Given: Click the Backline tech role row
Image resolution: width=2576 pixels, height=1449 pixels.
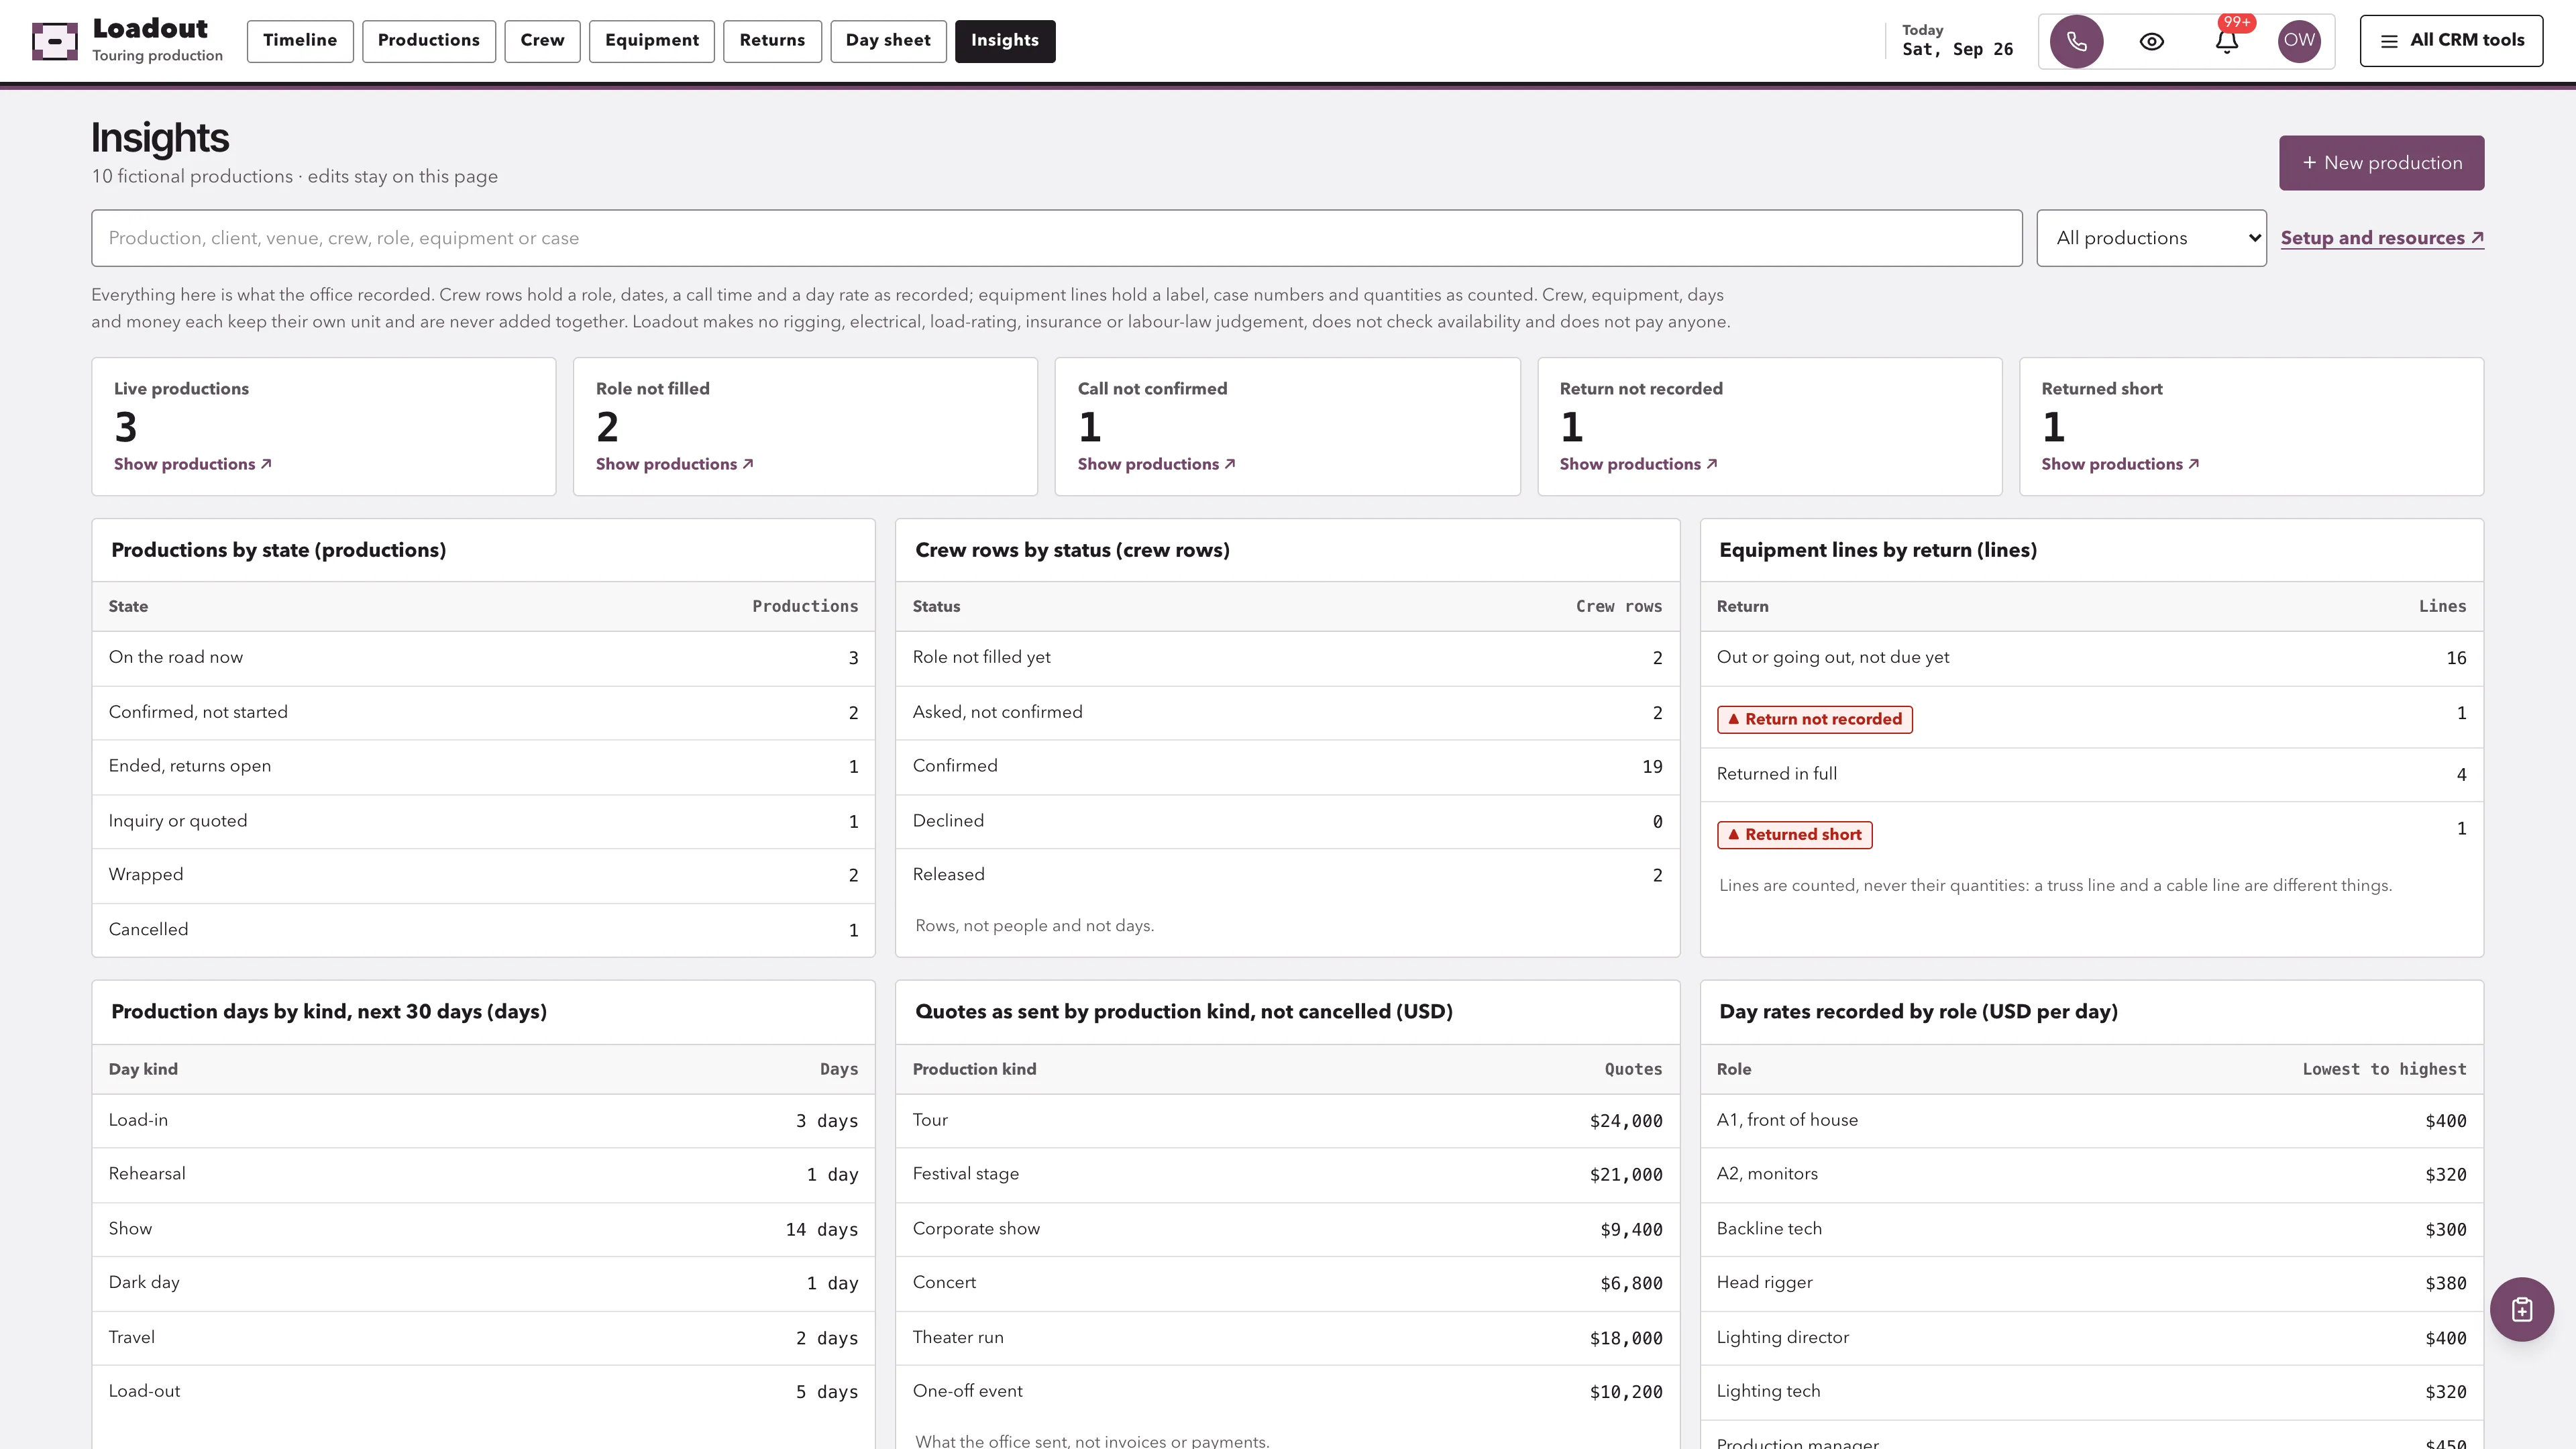Looking at the screenshot, I should pos(2091,1229).
